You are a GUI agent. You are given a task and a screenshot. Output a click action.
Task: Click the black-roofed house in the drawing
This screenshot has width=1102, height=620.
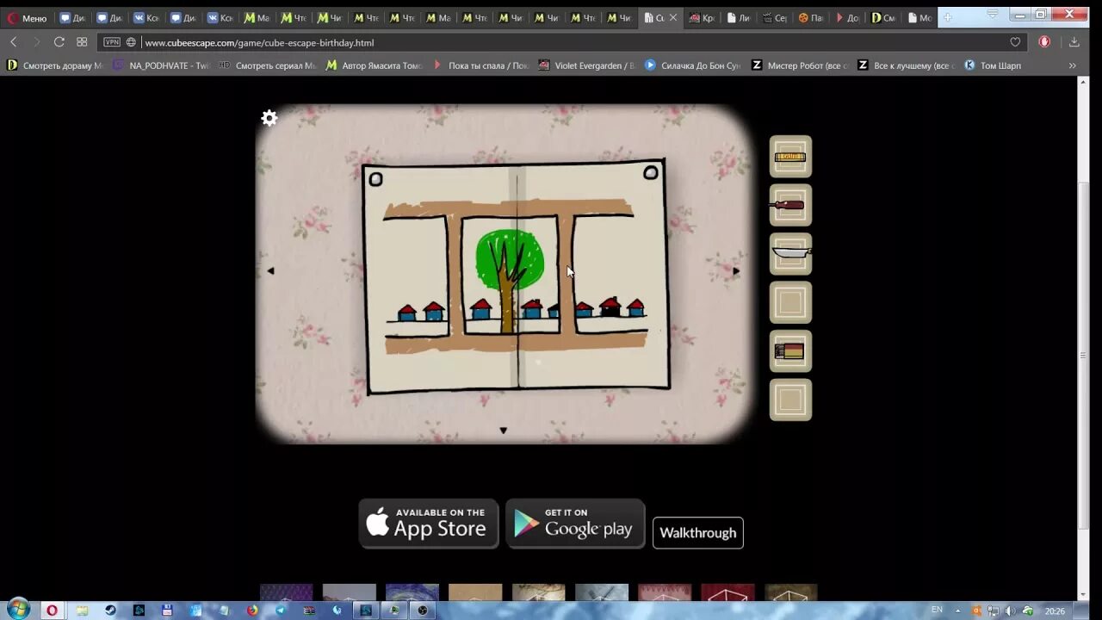point(610,307)
